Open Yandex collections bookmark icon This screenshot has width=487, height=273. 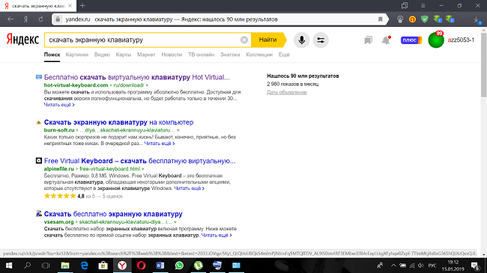(x=368, y=40)
